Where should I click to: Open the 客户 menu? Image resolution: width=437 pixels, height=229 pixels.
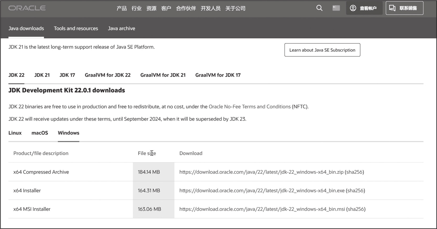(166, 8)
